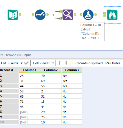Click the Find Replace R input anchor
This screenshot has width=123, height=128.
[x=61, y=18]
